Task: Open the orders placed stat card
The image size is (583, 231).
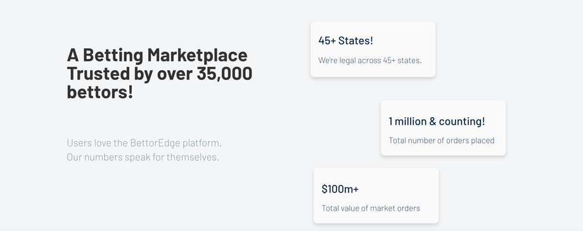Action: (x=443, y=128)
